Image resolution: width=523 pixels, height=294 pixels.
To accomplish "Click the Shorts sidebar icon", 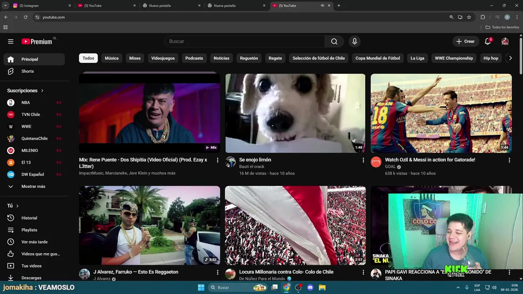I will pos(11,71).
